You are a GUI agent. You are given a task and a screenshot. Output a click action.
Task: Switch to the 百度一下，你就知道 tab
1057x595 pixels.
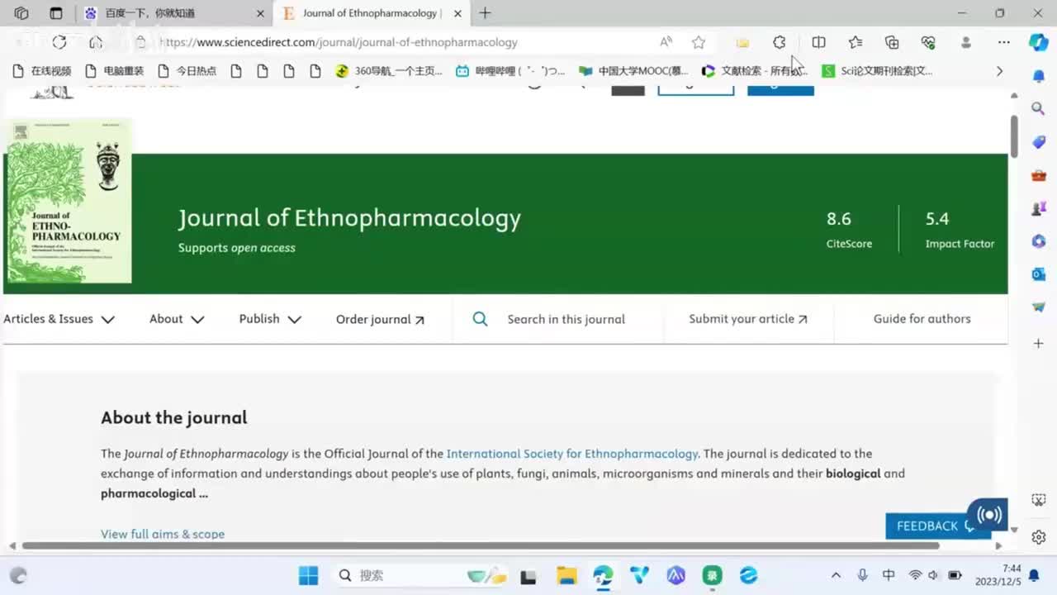click(x=173, y=13)
